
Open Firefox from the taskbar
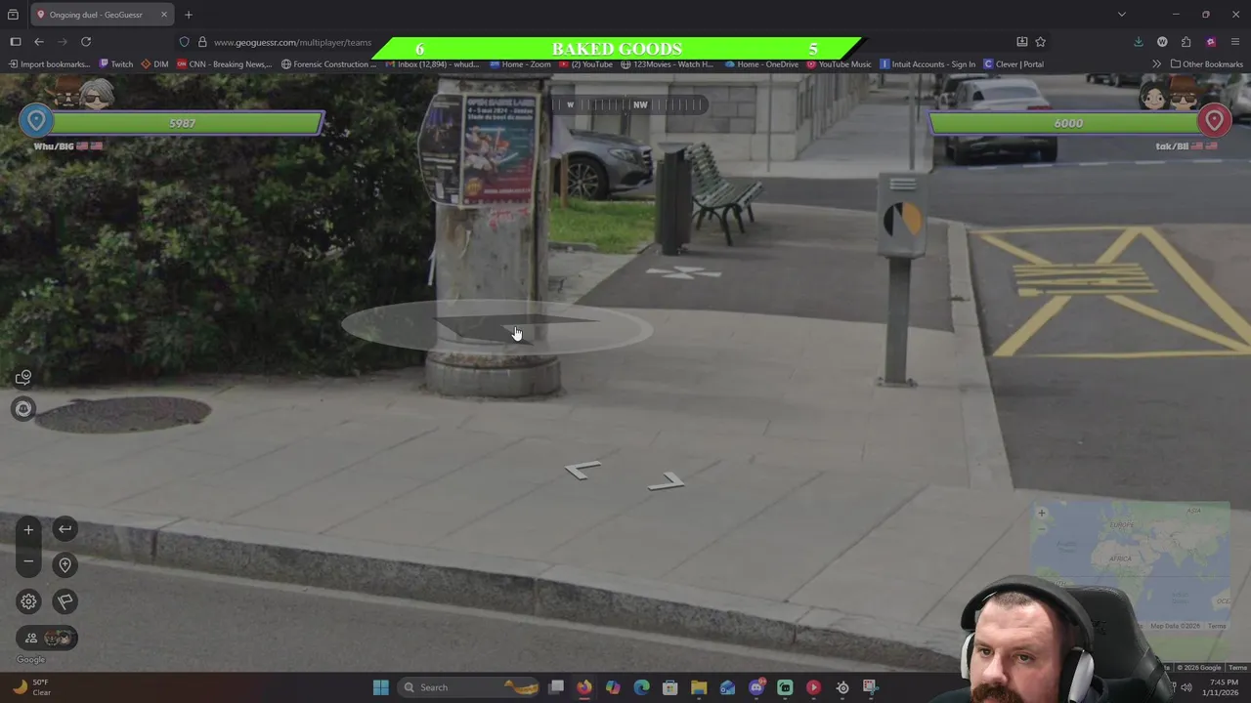click(583, 687)
